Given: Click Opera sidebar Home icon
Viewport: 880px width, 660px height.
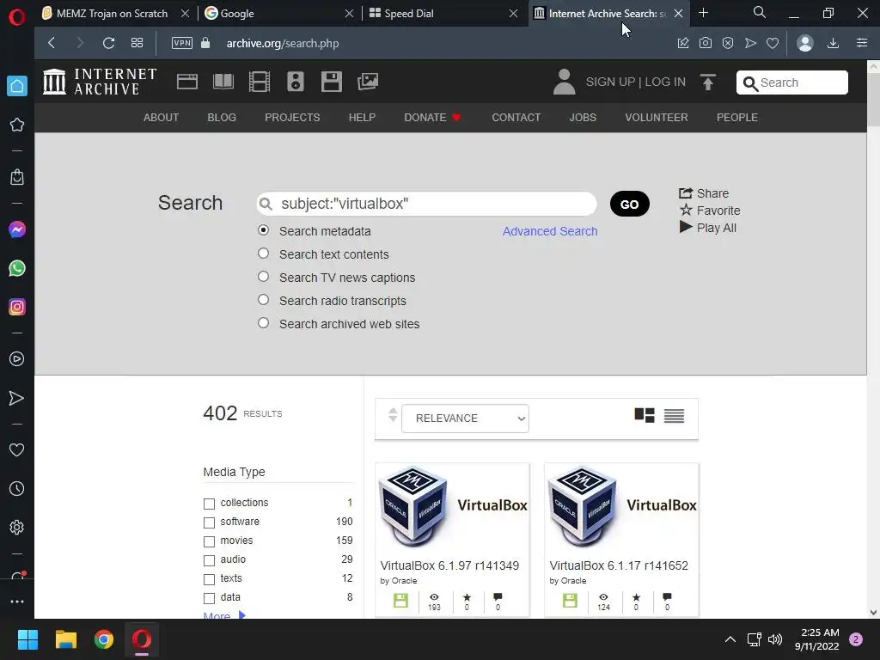Looking at the screenshot, I should point(17,86).
